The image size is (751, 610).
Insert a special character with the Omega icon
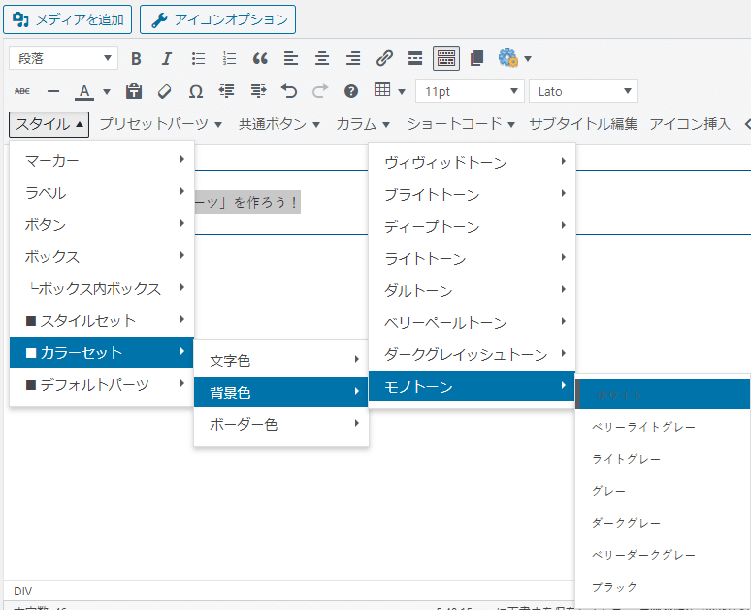[x=195, y=91]
